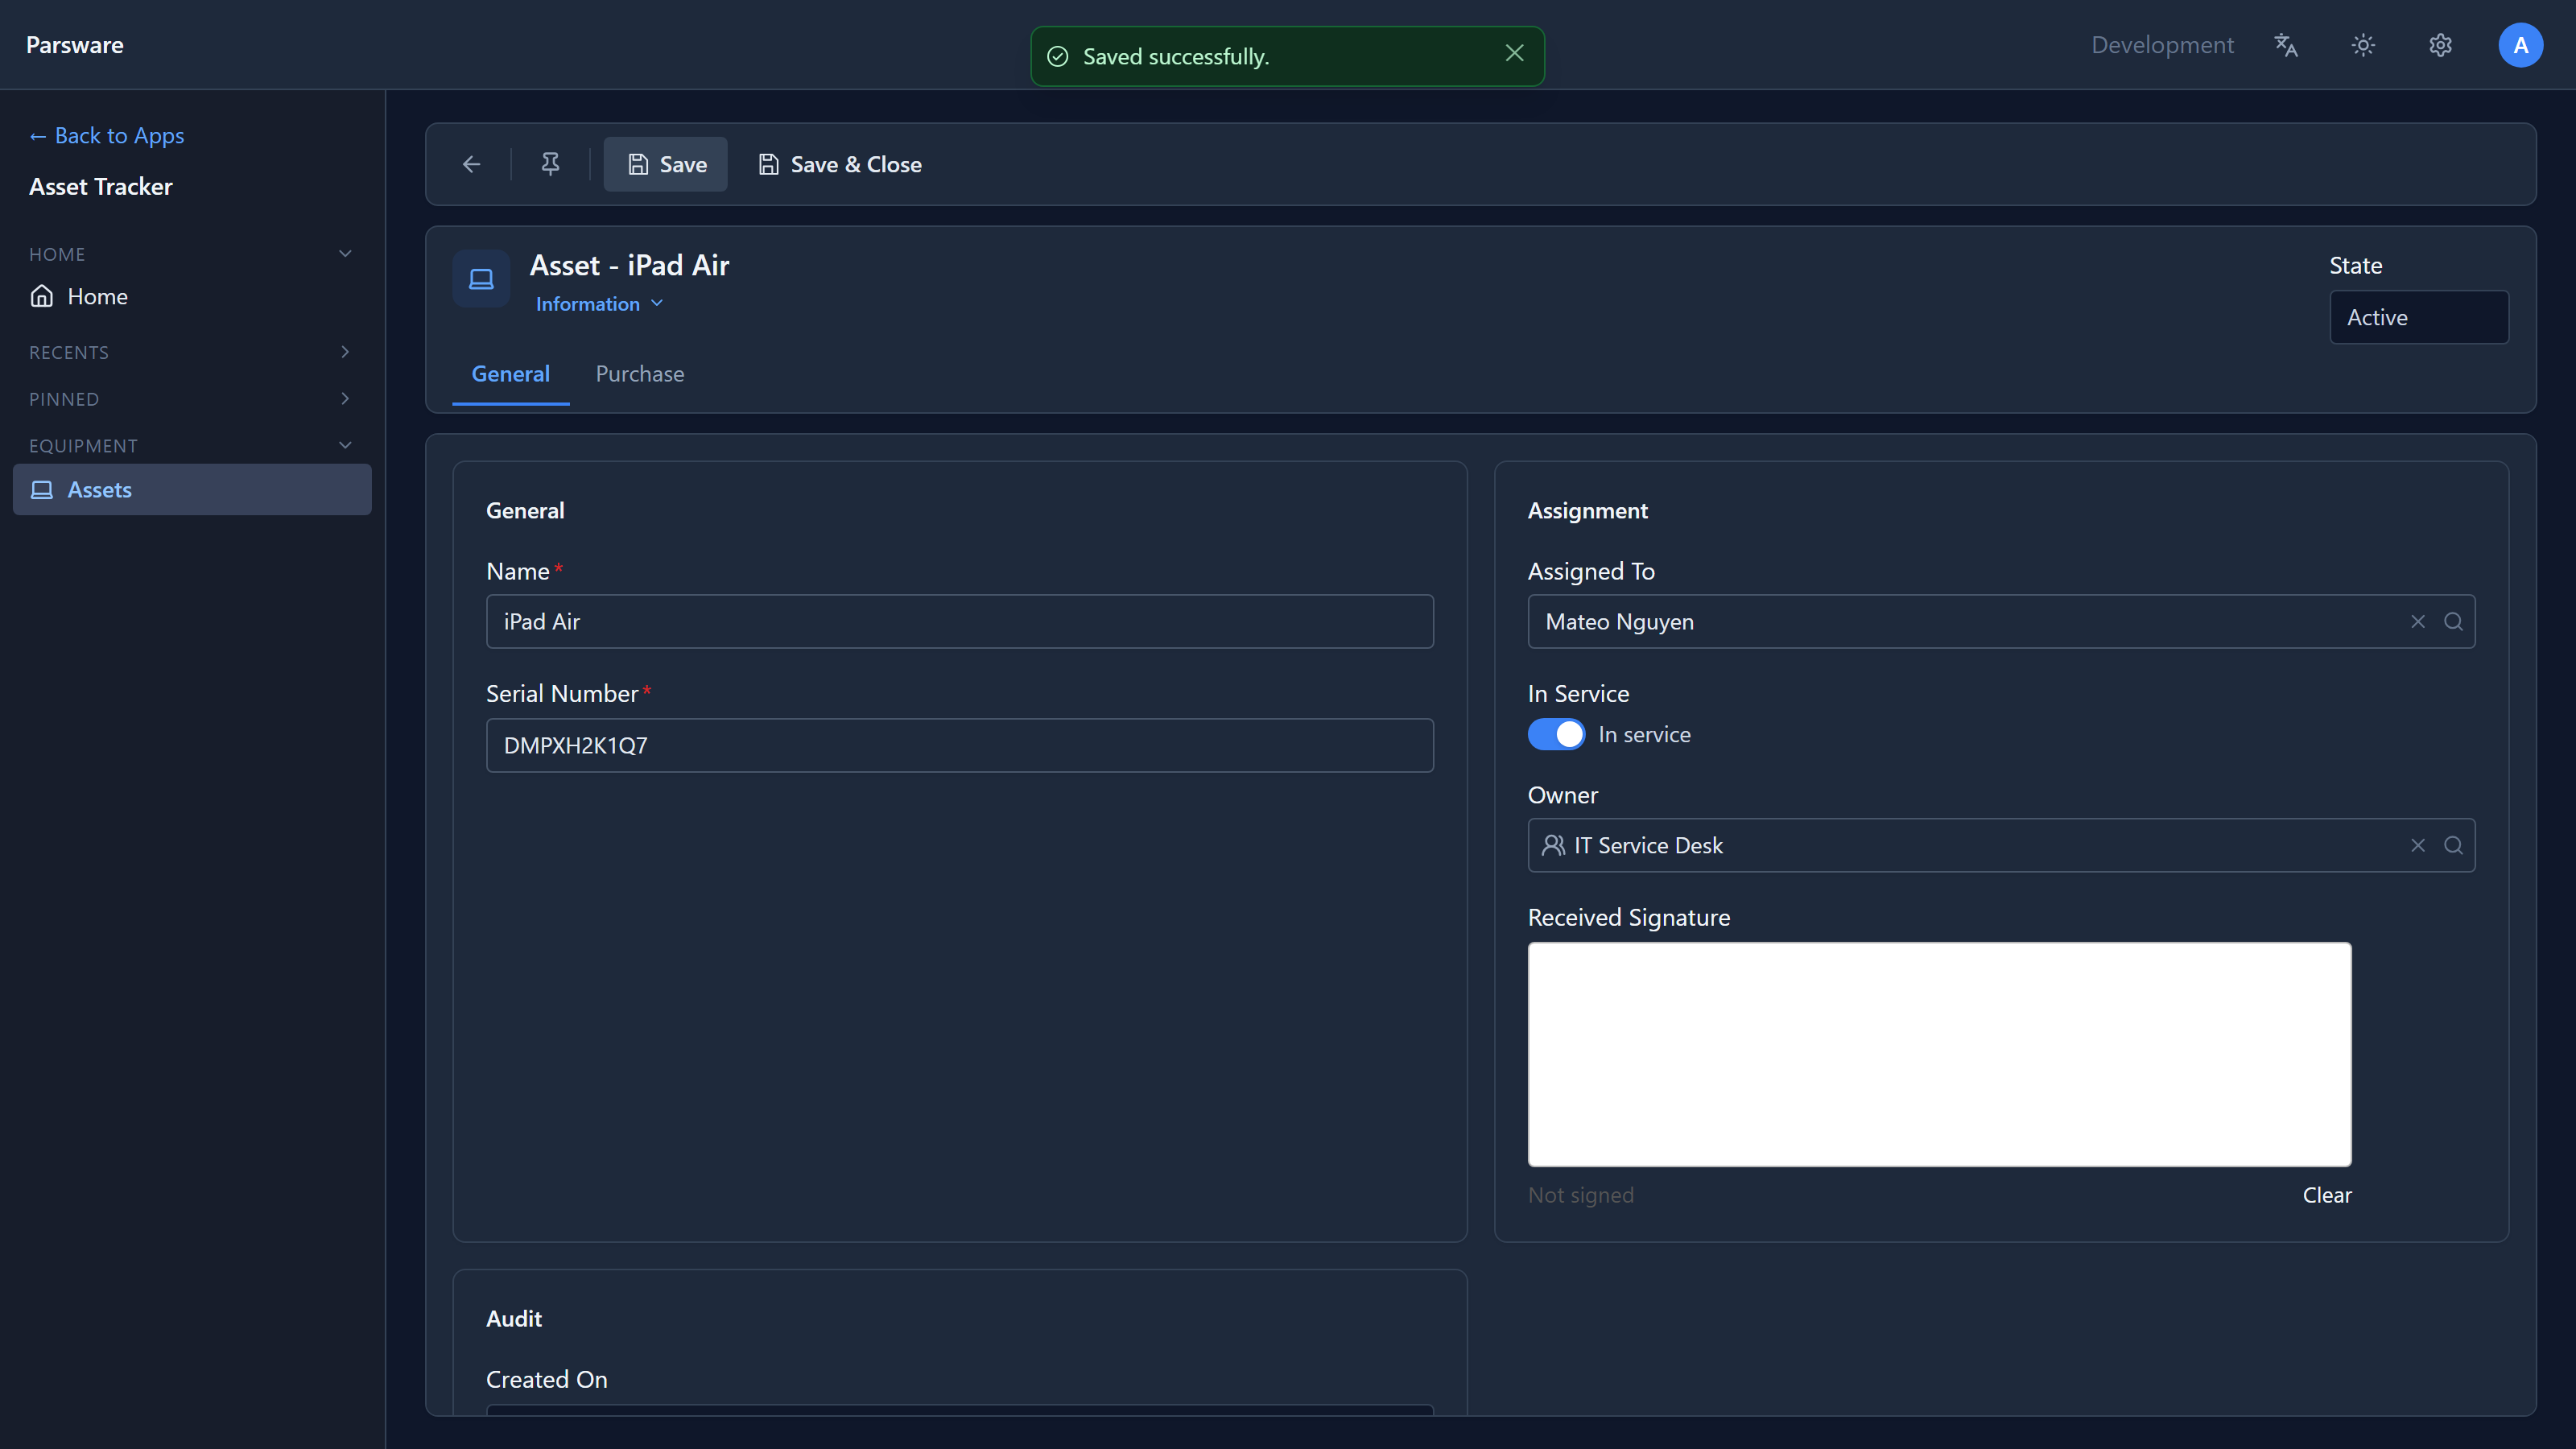Image resolution: width=2576 pixels, height=1449 pixels.
Task: Toggle the In service switch
Action: 1556,734
